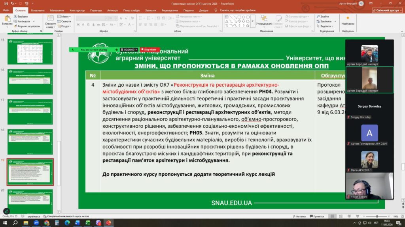Switch to normal view in status bar
This screenshot has width=405, height=227.
tap(333, 216)
